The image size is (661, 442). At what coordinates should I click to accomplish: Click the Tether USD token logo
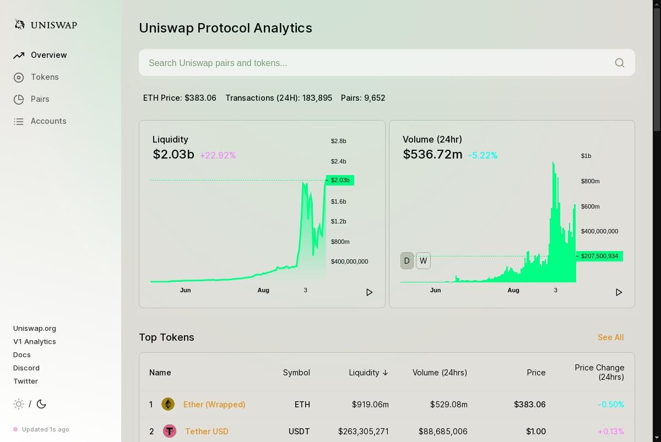click(x=170, y=431)
